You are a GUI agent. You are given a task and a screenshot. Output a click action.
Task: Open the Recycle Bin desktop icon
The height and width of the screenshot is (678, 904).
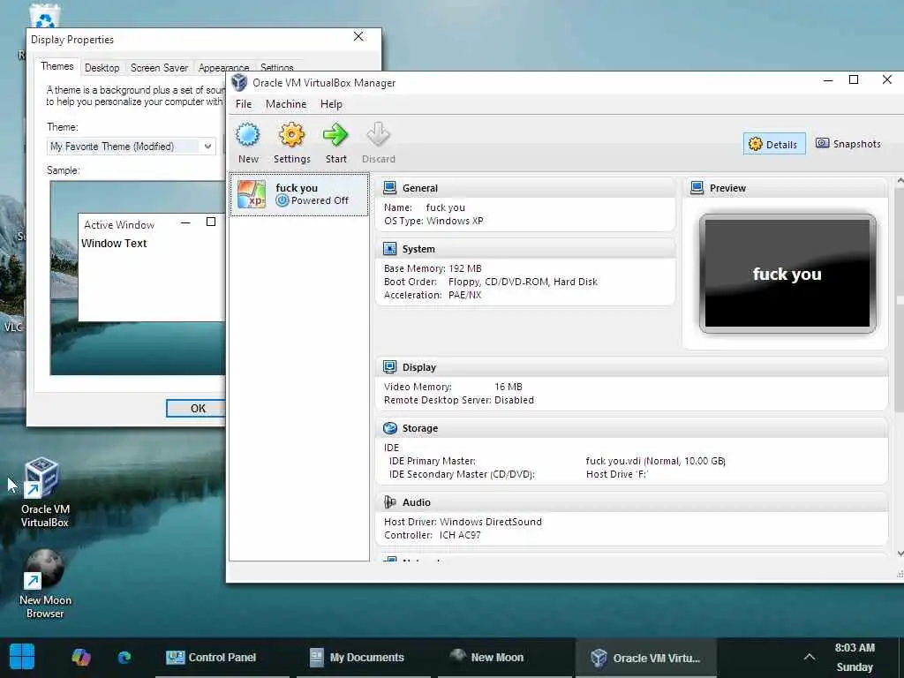pyautogui.click(x=44, y=16)
